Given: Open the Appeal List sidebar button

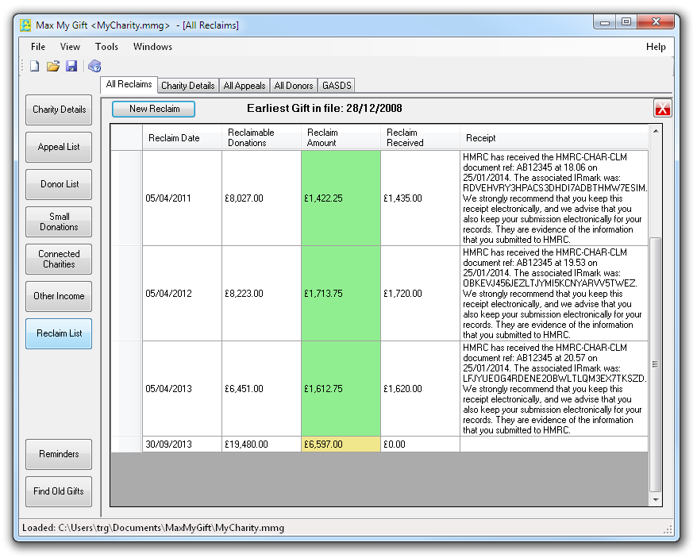Looking at the screenshot, I should [x=59, y=147].
